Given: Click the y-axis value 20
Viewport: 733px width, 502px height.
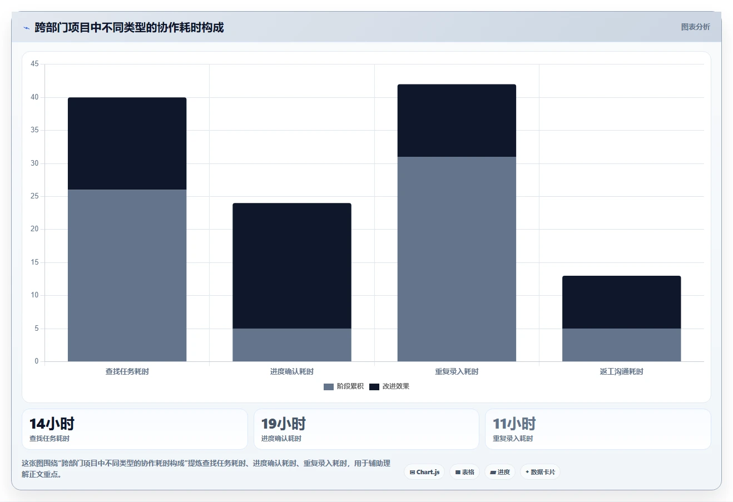Looking at the screenshot, I should (x=34, y=229).
